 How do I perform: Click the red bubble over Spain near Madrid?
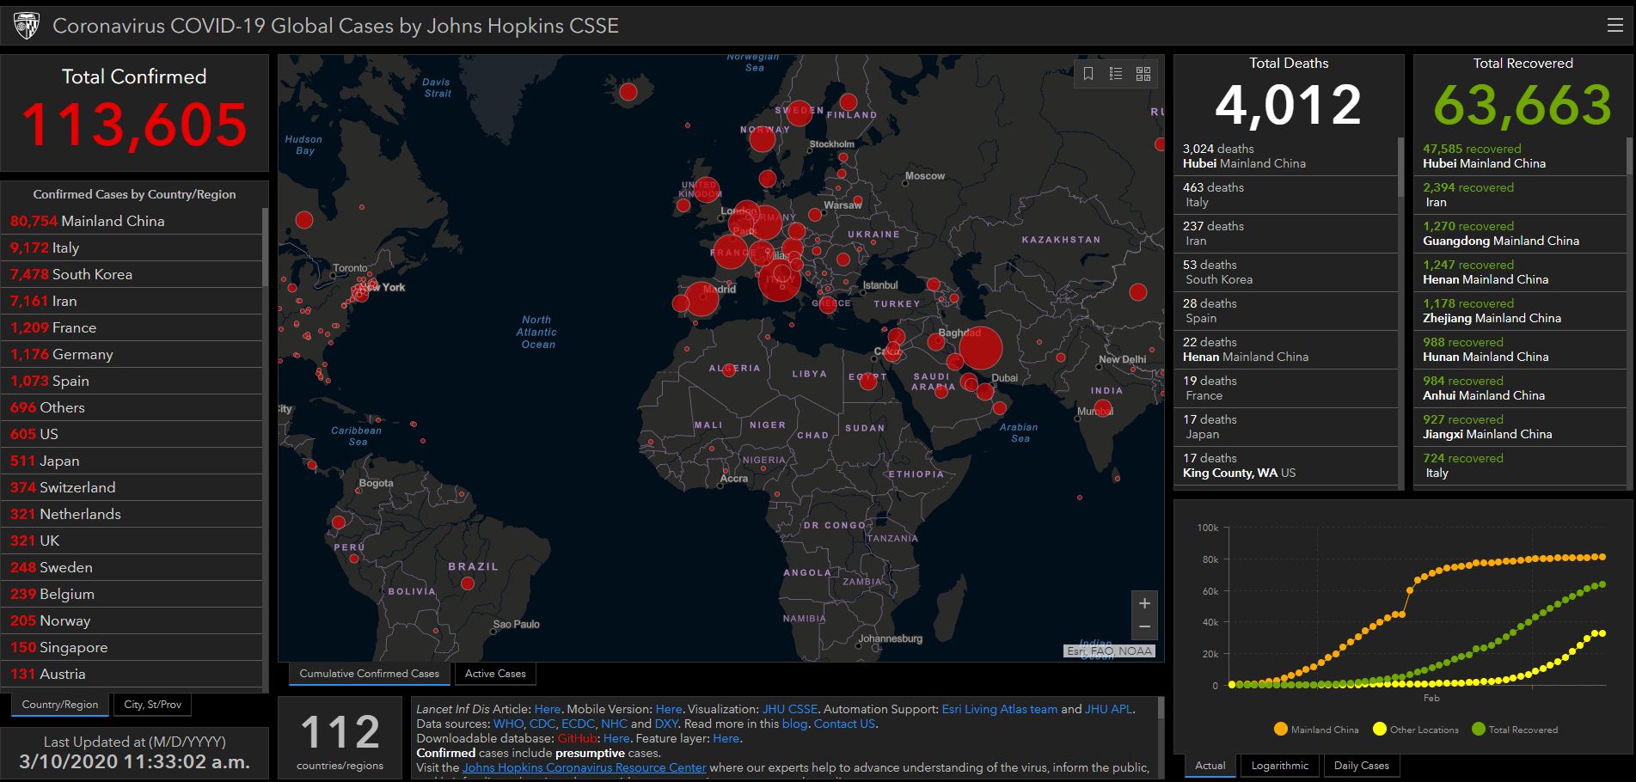pos(702,299)
